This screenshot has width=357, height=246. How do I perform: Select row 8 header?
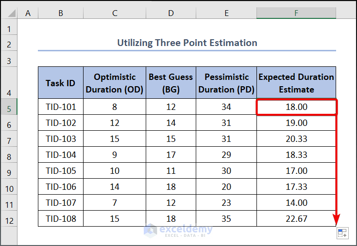point(9,154)
